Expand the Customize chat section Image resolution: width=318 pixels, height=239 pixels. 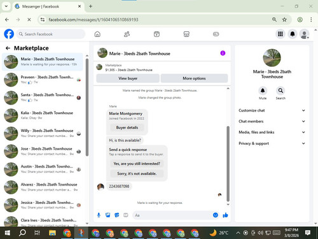tap(272, 110)
